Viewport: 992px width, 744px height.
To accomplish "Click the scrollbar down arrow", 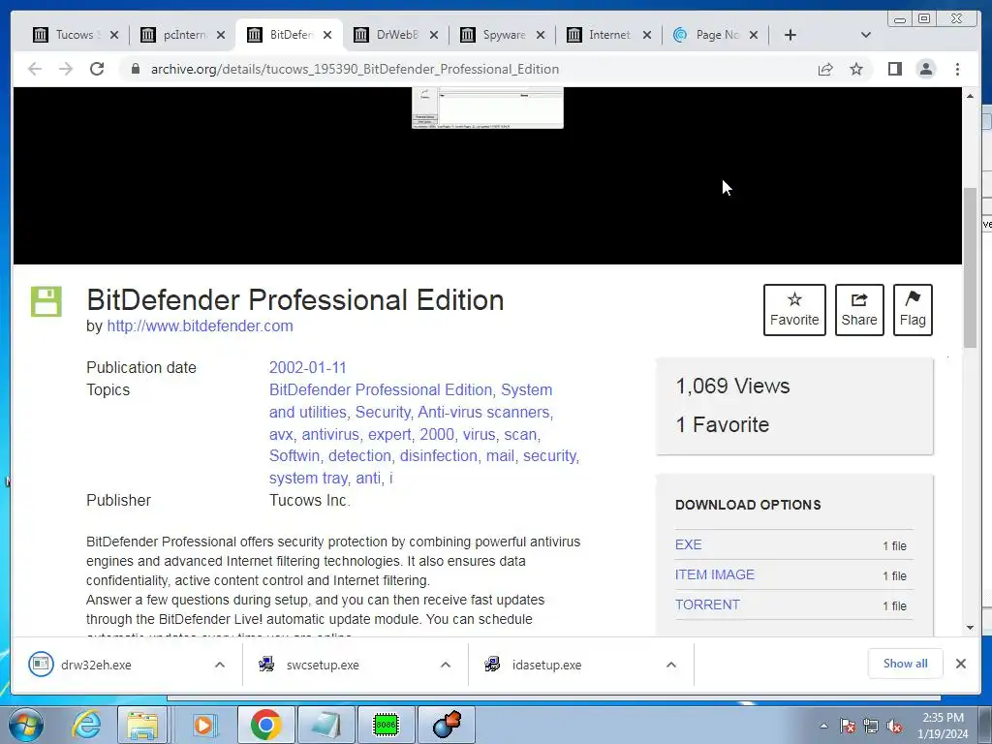I will point(970,628).
